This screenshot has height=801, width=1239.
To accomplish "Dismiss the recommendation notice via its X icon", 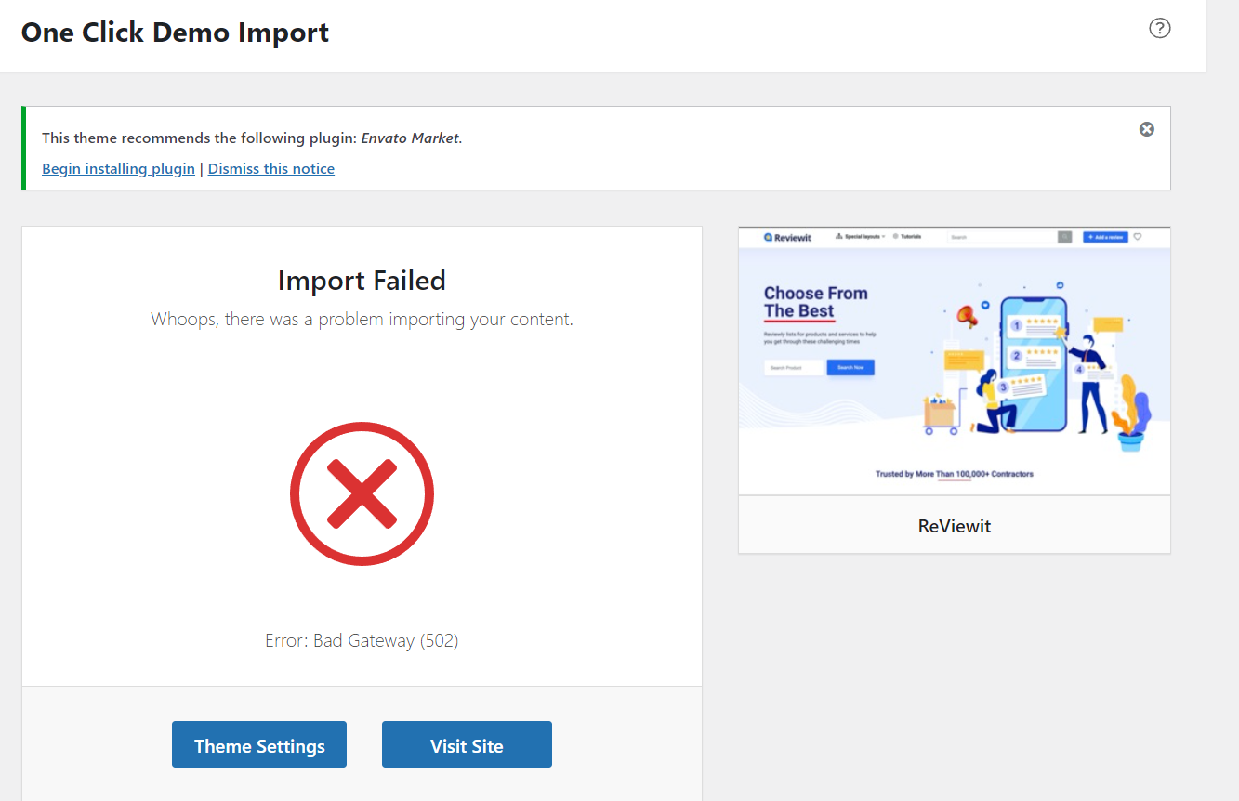I will click(x=1146, y=129).
